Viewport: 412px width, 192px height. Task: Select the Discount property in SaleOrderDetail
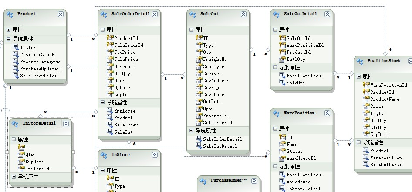[x=125, y=66]
